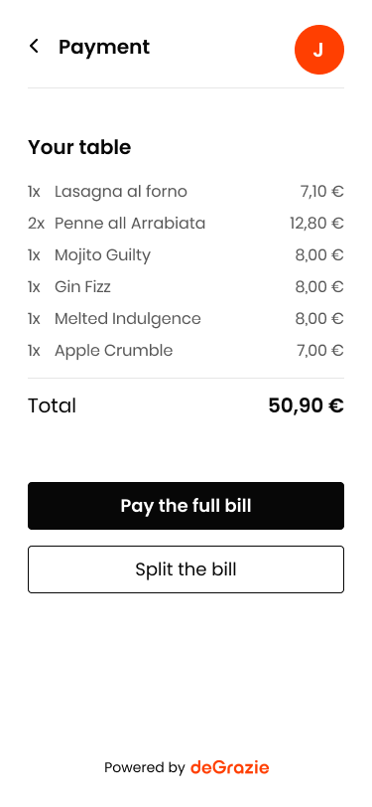Go back using the left chevron arrow
The height and width of the screenshot is (807, 372).
click(x=34, y=47)
